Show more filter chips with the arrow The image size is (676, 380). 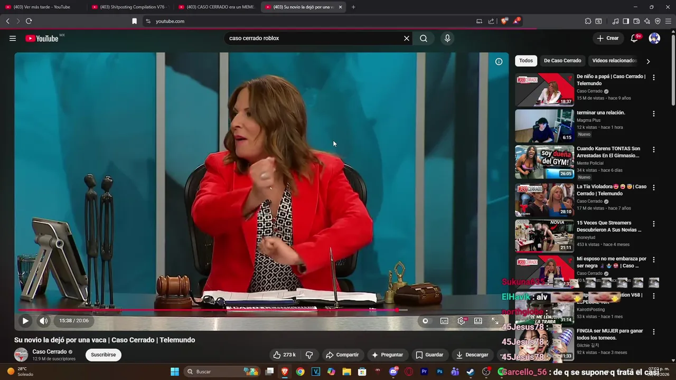(x=648, y=61)
